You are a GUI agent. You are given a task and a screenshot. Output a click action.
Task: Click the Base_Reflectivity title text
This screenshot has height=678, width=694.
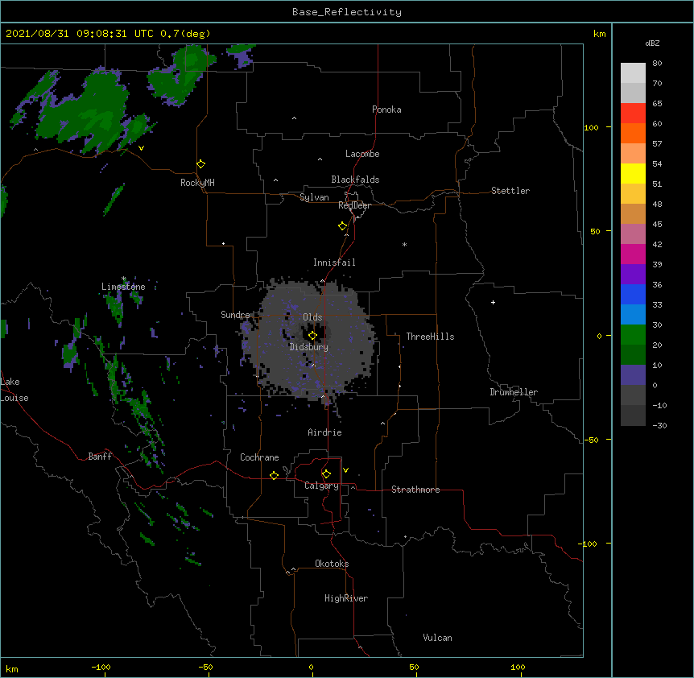[347, 12]
